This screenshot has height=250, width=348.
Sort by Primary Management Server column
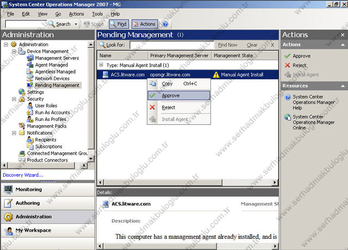pos(179,55)
